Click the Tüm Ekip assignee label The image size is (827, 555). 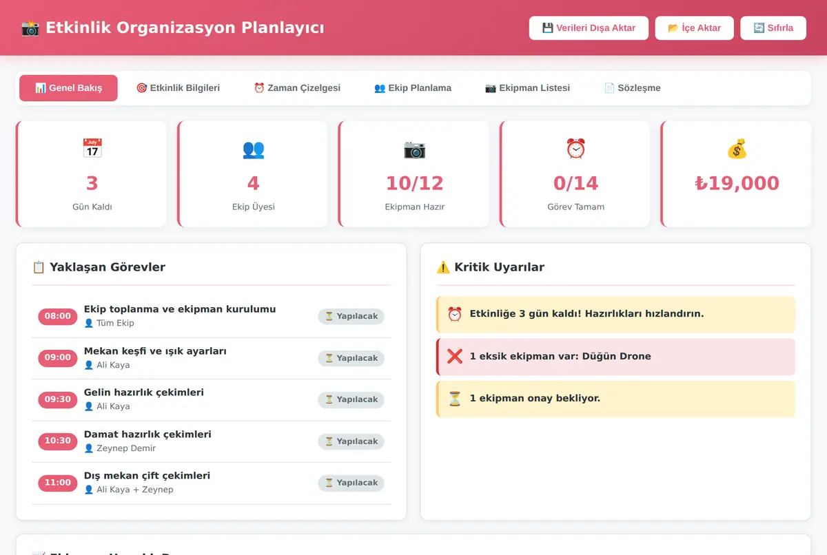[115, 324]
